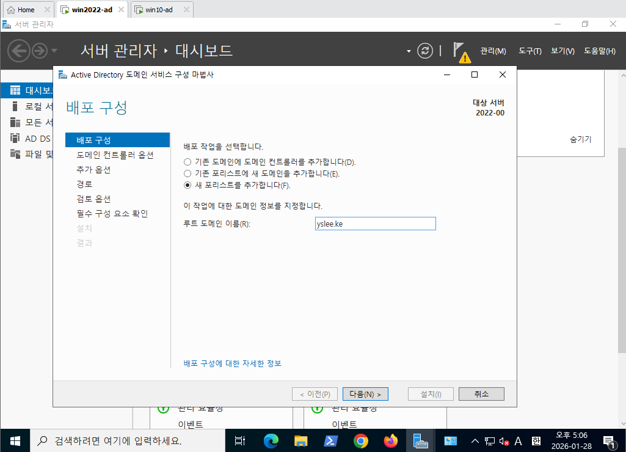Click network status tray icon
This screenshot has height=452, width=626.
click(489, 441)
